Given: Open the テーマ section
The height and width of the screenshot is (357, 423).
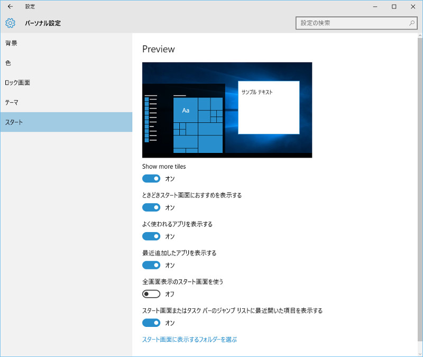Looking at the screenshot, I should (x=66, y=102).
